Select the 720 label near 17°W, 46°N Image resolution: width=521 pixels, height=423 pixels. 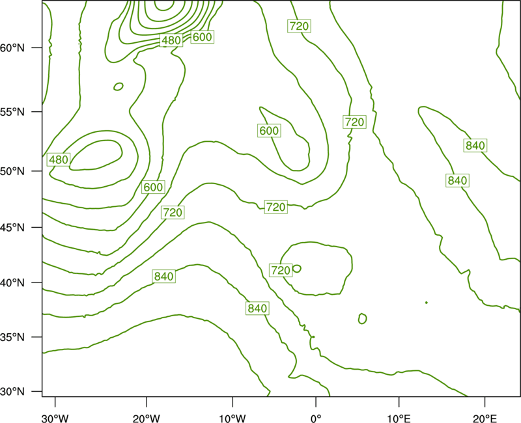173,213
